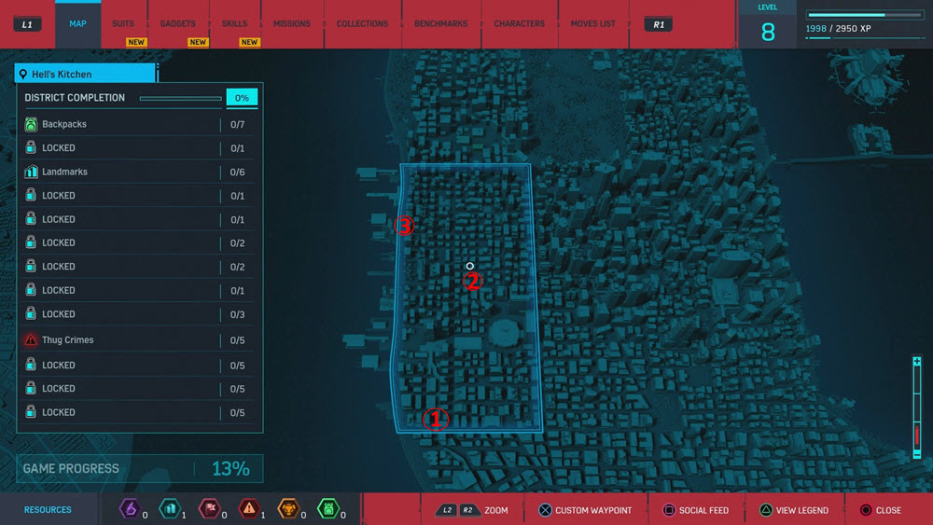Click the Landmarks building icon in the list
Image resolution: width=933 pixels, height=525 pixels.
pyautogui.click(x=31, y=172)
